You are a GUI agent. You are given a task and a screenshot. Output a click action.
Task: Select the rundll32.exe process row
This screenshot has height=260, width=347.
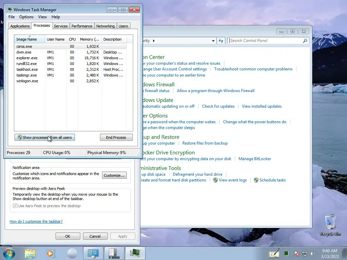[70, 64]
